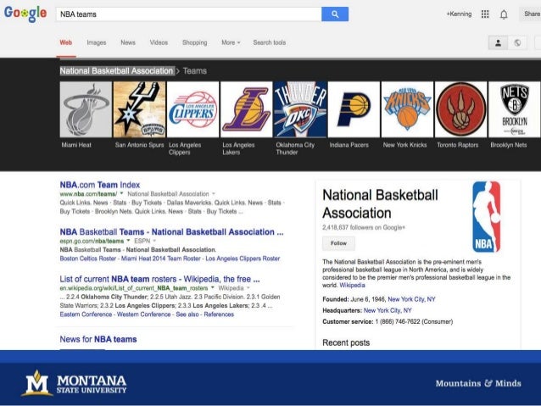Click the Follow button
The image size is (541, 406).
pos(338,243)
